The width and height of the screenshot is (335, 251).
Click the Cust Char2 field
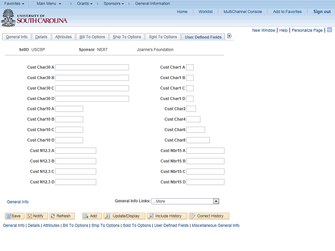click(191, 109)
